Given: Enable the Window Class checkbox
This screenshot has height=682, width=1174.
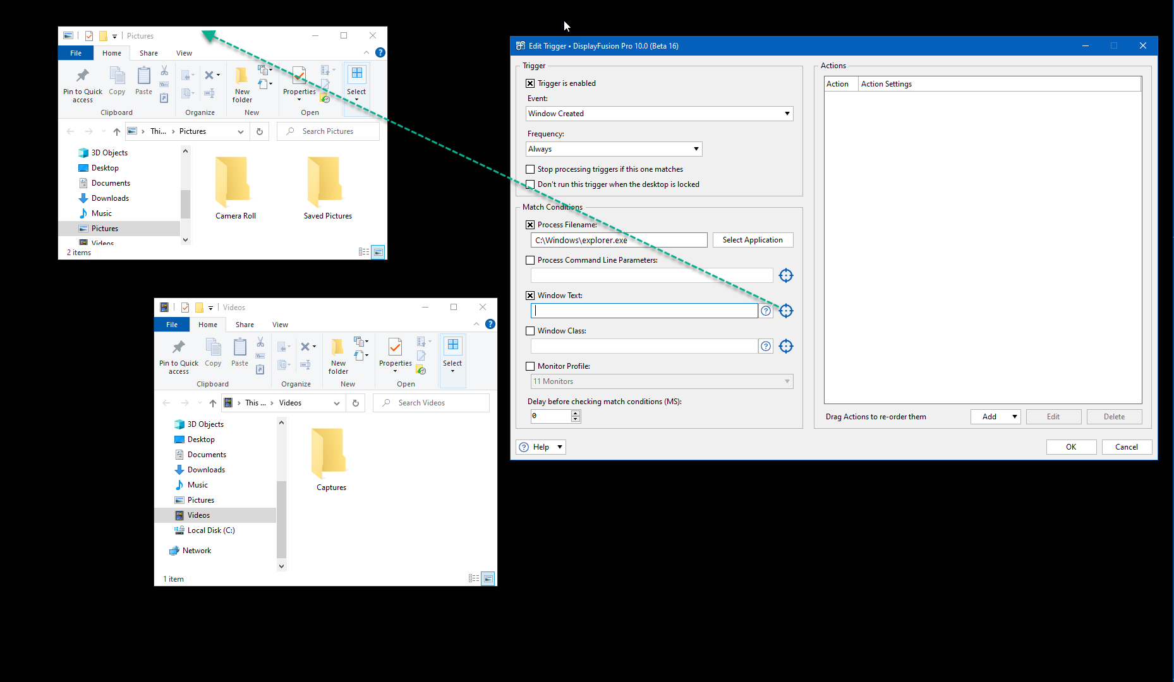Looking at the screenshot, I should point(530,331).
